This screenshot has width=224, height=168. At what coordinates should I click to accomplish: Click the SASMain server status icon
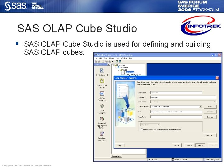pyautogui.click(x=149, y=159)
